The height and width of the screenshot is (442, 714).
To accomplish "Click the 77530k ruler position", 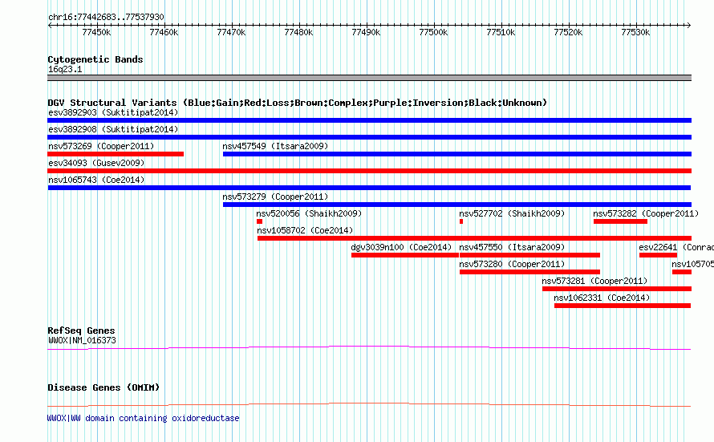I will (x=635, y=32).
